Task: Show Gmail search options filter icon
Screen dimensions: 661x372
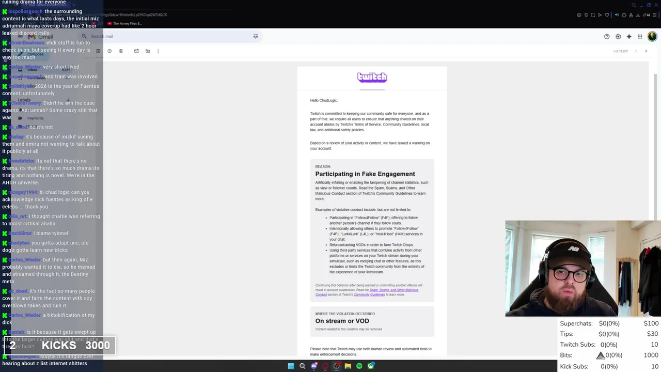Action: [256, 36]
